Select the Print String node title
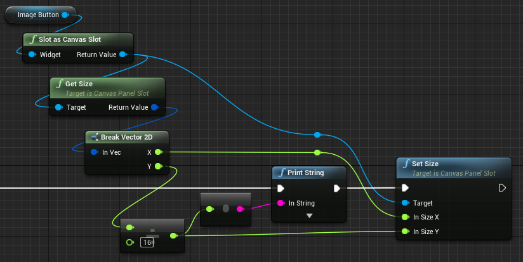The image size is (523, 262). coord(305,173)
